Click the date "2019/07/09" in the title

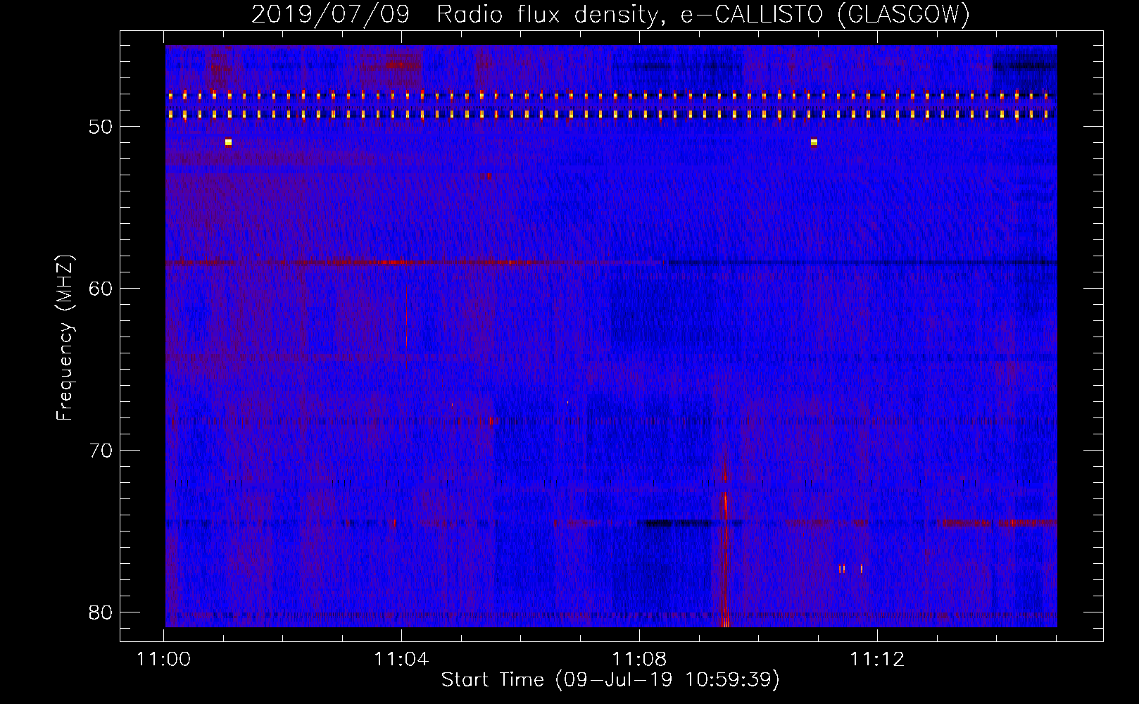click(330, 14)
